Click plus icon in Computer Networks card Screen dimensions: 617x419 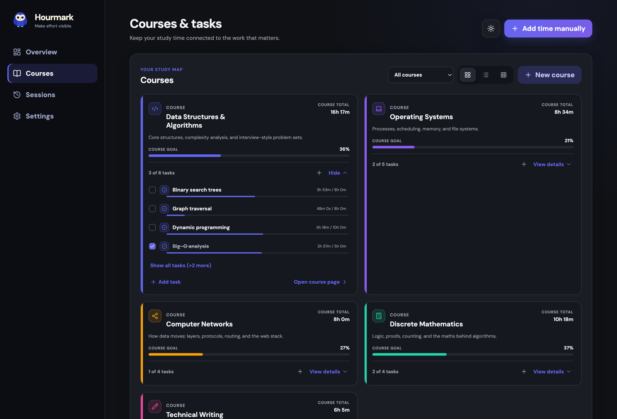pos(300,372)
